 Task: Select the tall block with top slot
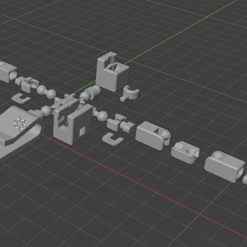tap(112, 72)
